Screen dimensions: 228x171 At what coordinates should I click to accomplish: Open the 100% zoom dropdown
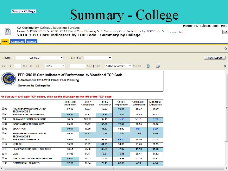pyautogui.click(x=55, y=66)
